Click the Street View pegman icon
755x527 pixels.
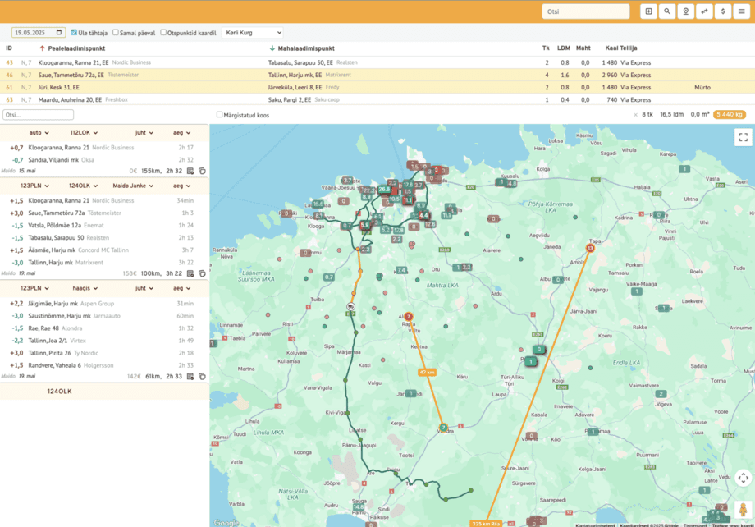tap(743, 510)
